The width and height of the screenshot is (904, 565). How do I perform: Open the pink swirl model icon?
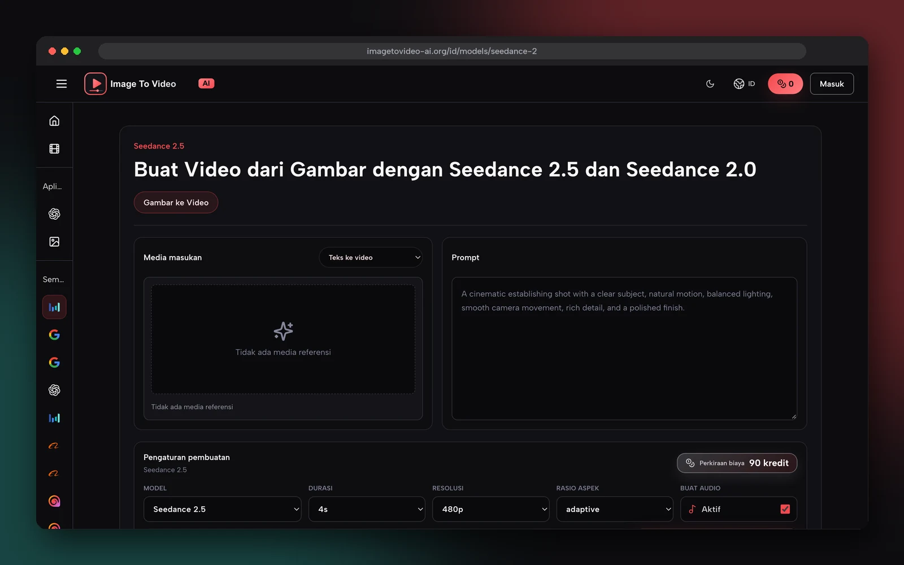54,501
